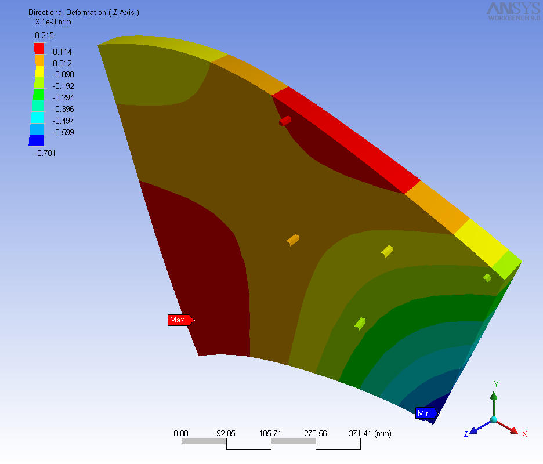Viewport: 543px width, 464px height.
Task: Click the -0.294 legend value
Action: coord(63,97)
